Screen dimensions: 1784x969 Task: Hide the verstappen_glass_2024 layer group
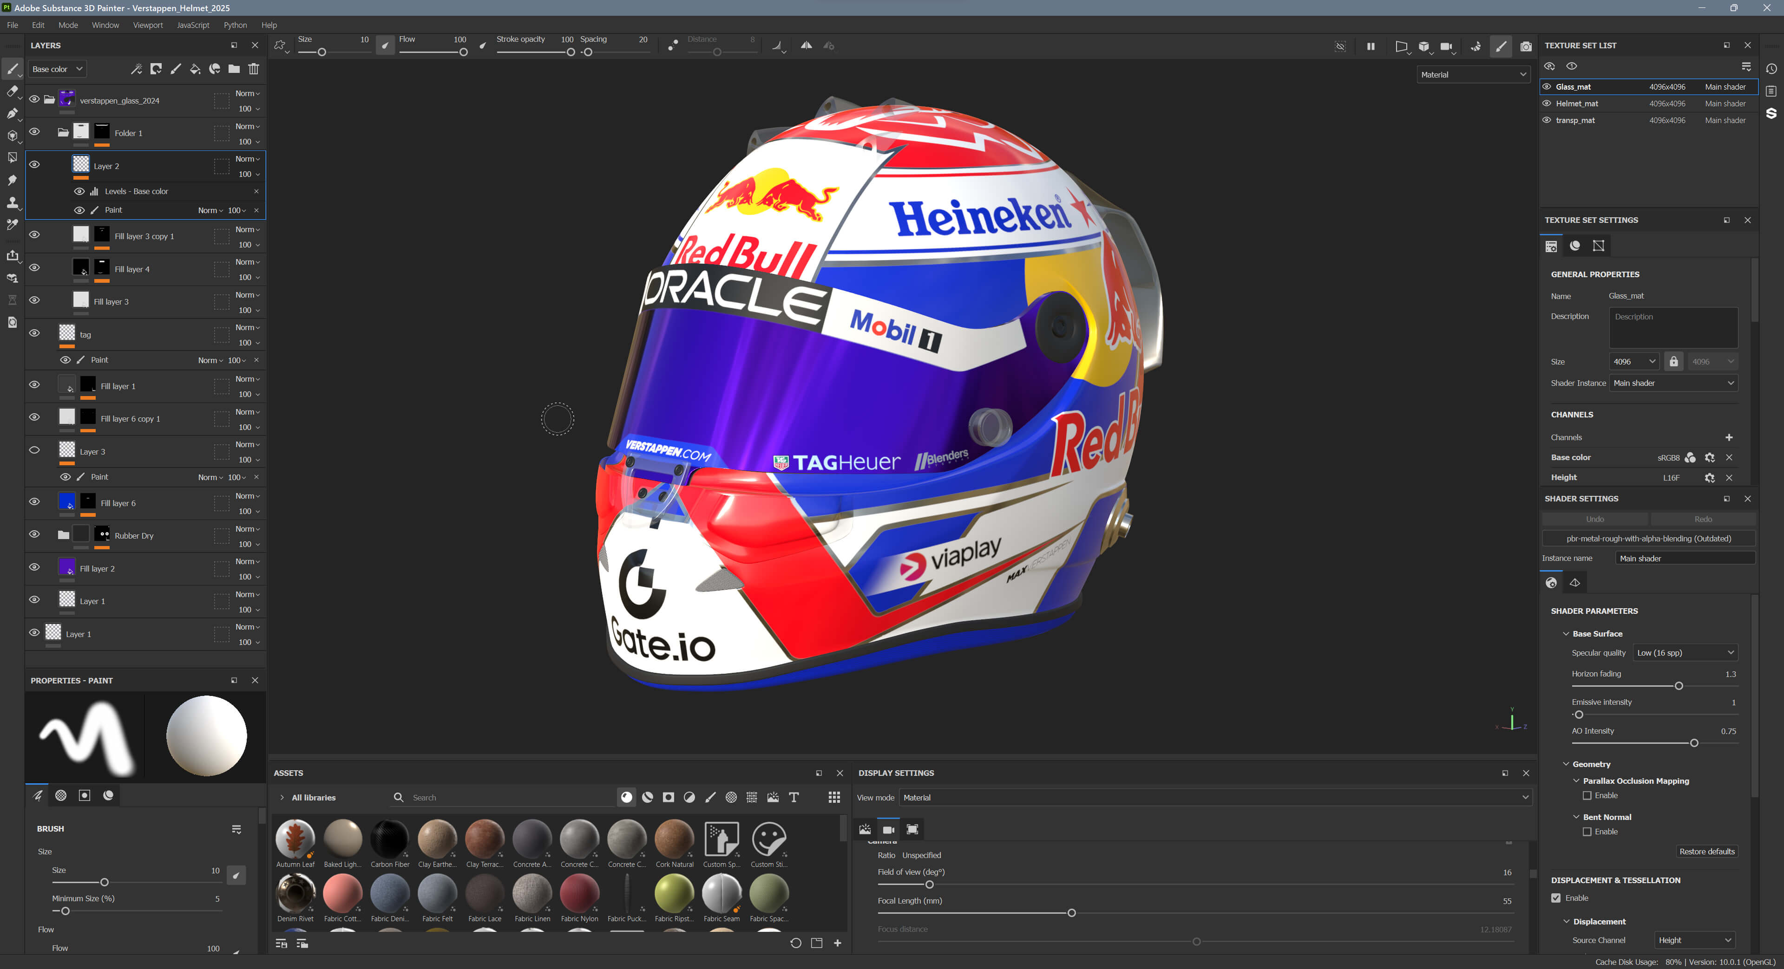pyautogui.click(x=34, y=99)
